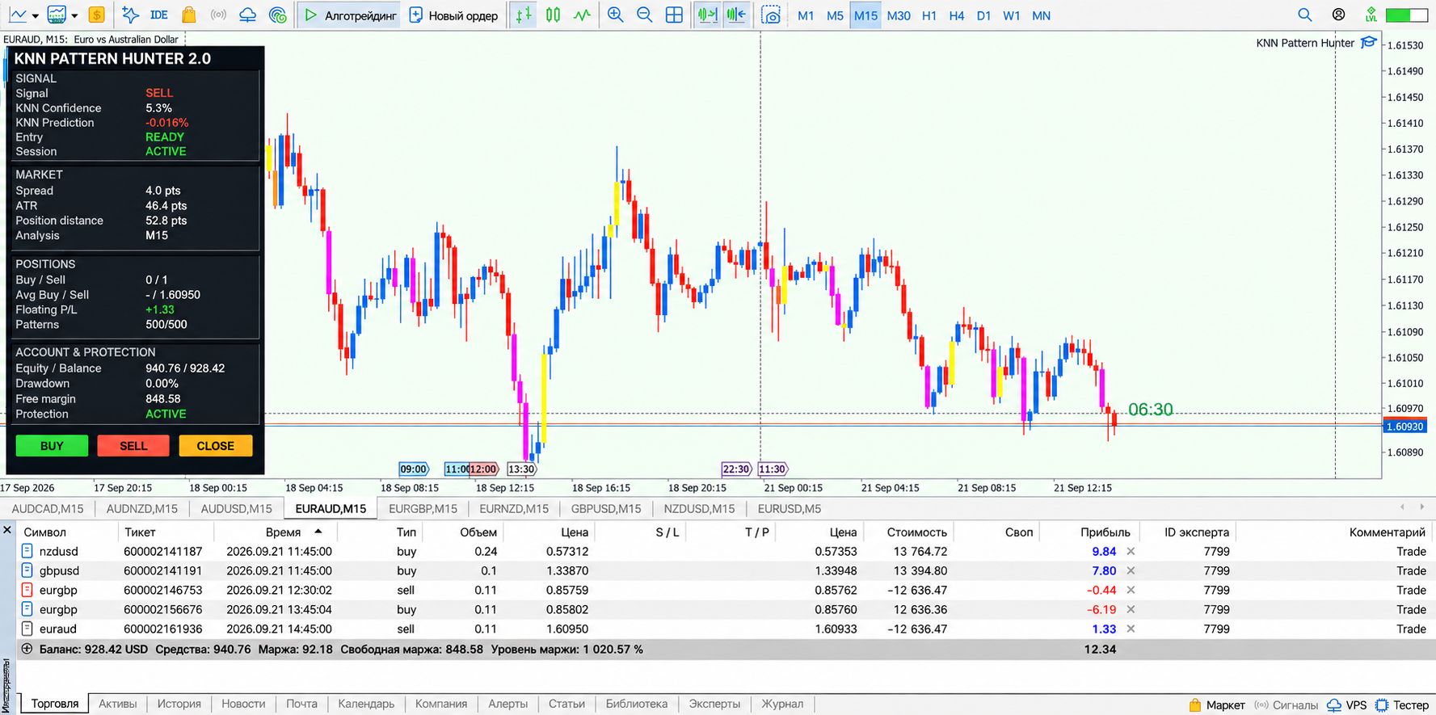Select the M15 timeframe

pos(865,15)
